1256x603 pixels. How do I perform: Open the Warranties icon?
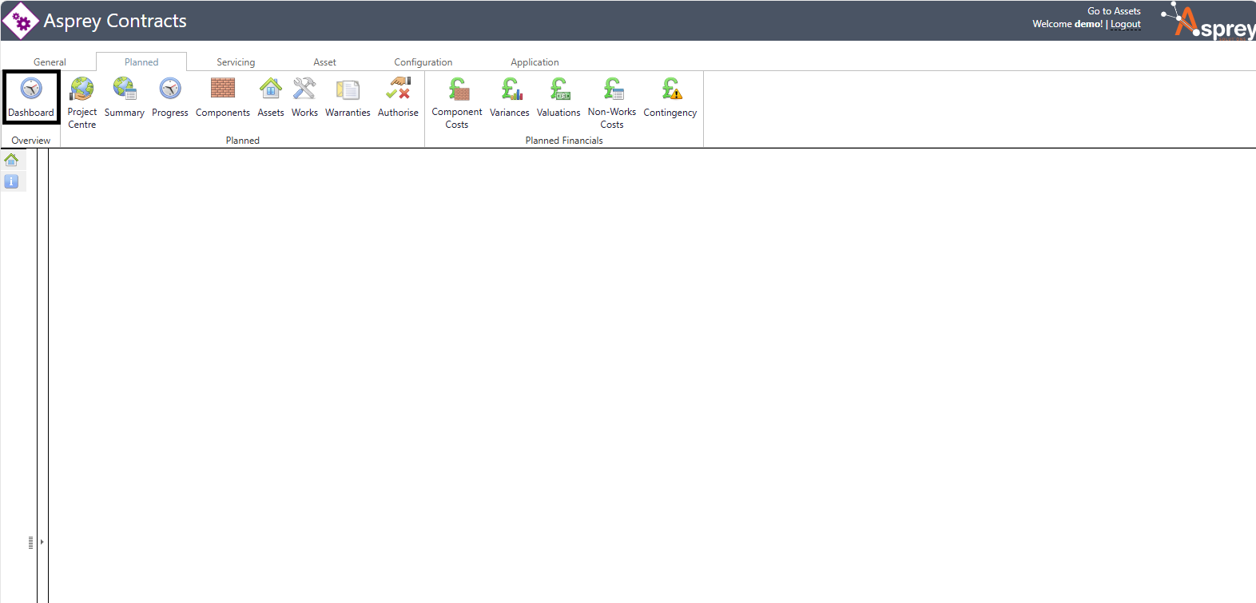point(348,89)
